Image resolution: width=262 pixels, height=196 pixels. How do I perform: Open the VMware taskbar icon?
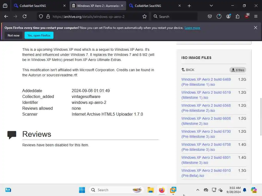pyautogui.click(x=173, y=190)
